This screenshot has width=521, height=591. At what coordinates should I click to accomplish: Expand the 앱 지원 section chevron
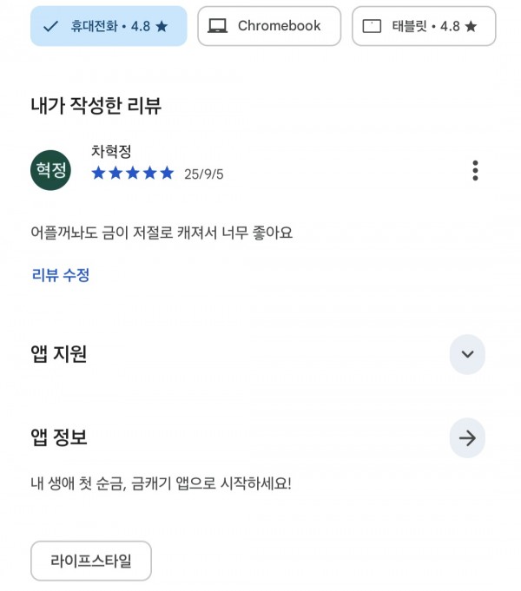click(x=467, y=354)
